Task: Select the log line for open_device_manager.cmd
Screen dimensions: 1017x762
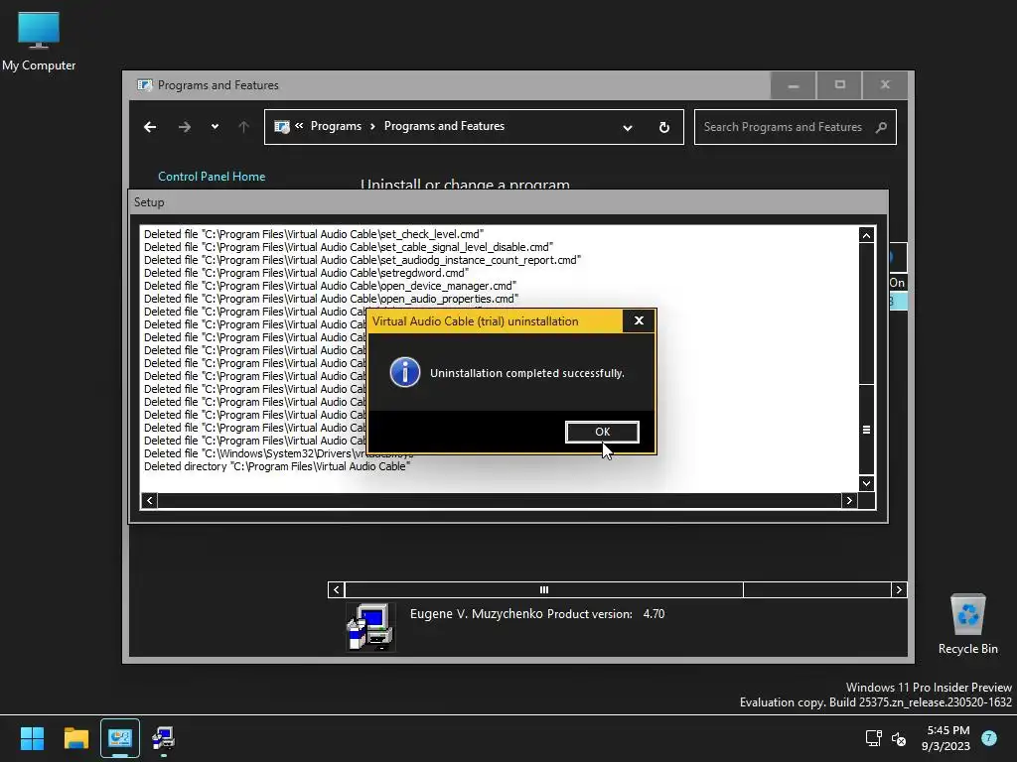Action: pos(330,286)
